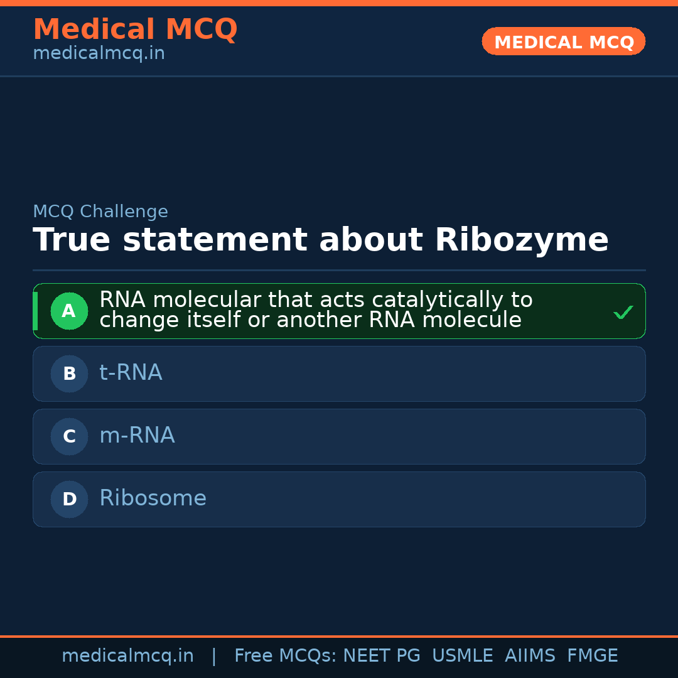Select the m-RNA answer option
678x678 pixels.
tap(137, 436)
